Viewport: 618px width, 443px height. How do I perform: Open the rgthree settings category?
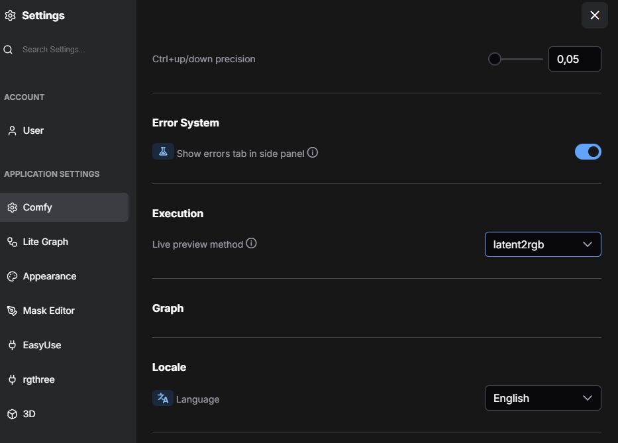point(64,379)
